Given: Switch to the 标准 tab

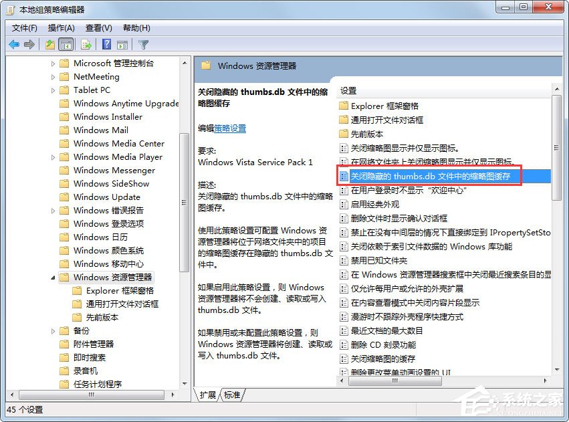Looking at the screenshot, I should (x=231, y=395).
